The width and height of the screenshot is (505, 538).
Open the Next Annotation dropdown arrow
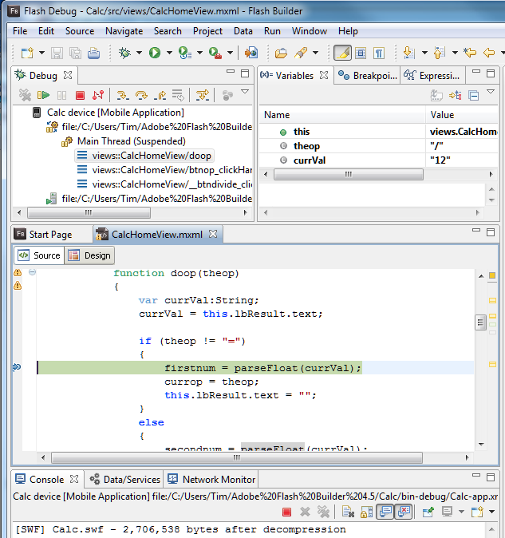click(424, 53)
